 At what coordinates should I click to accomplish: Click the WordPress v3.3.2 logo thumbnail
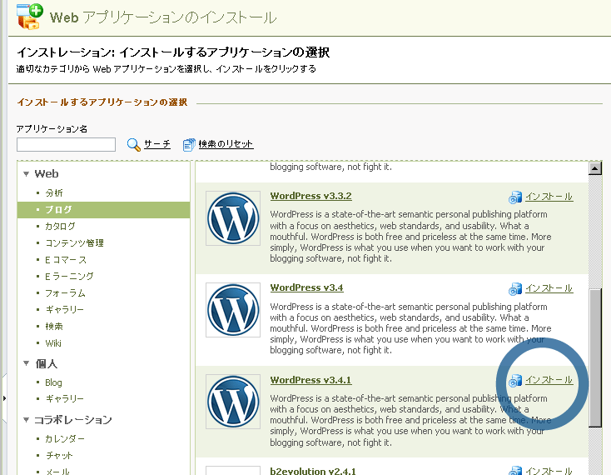click(x=233, y=218)
